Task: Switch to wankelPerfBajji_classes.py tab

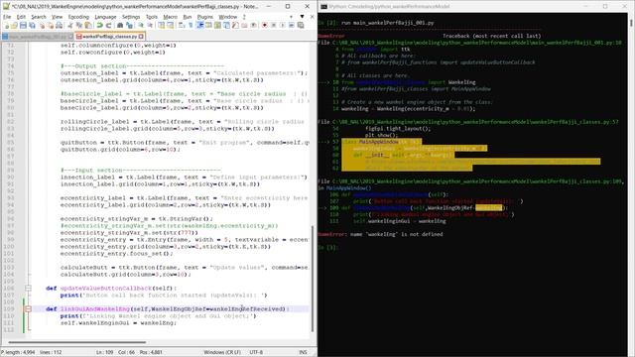Action: tap(109, 37)
